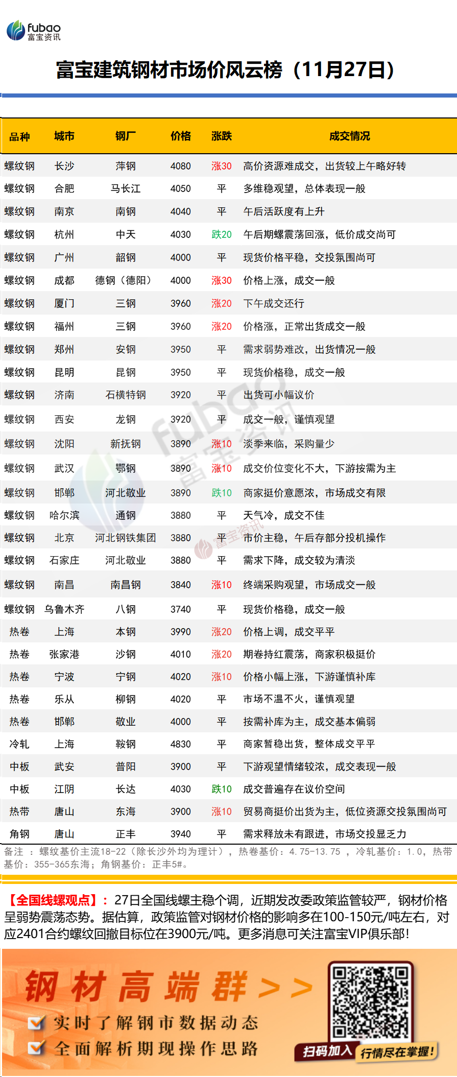The image size is (457, 1077).
Task: Click the 乌鲁木齐 city cell
Action: pyautogui.click(x=64, y=609)
